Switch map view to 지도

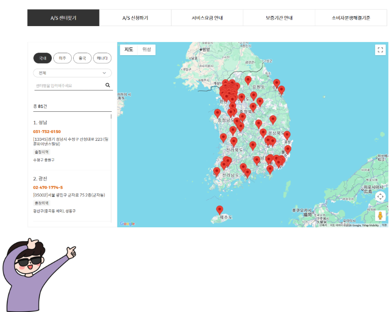pos(129,49)
